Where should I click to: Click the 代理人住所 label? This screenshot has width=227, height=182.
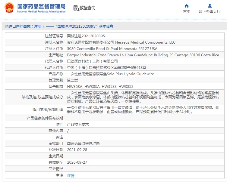(54, 68)
